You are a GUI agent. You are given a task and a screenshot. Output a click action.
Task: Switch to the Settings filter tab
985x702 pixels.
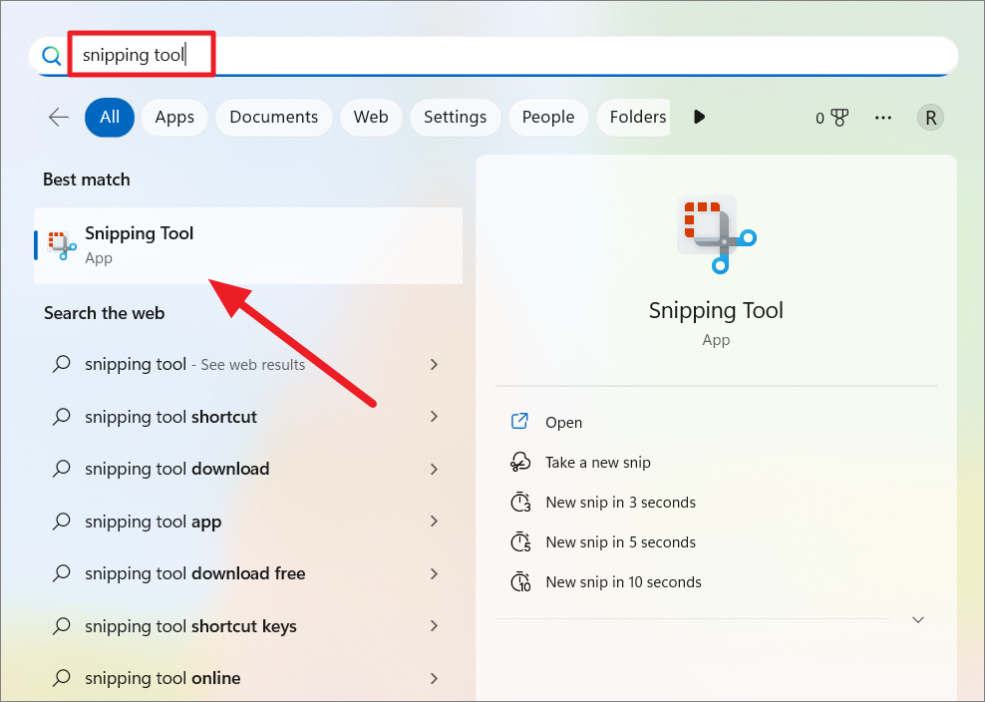pyautogui.click(x=455, y=118)
